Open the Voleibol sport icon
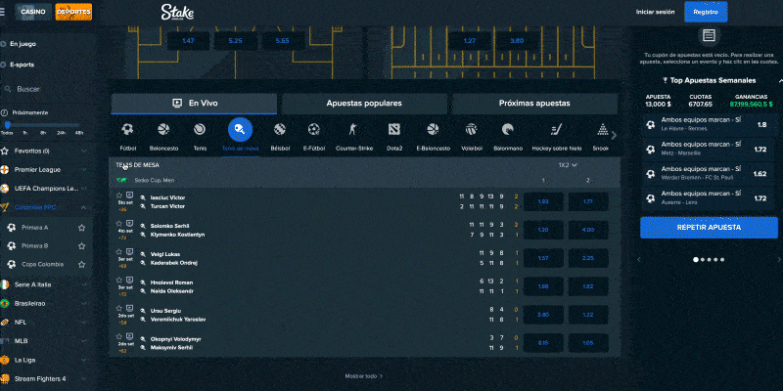Image resolution: width=783 pixels, height=391 pixels. [472, 129]
